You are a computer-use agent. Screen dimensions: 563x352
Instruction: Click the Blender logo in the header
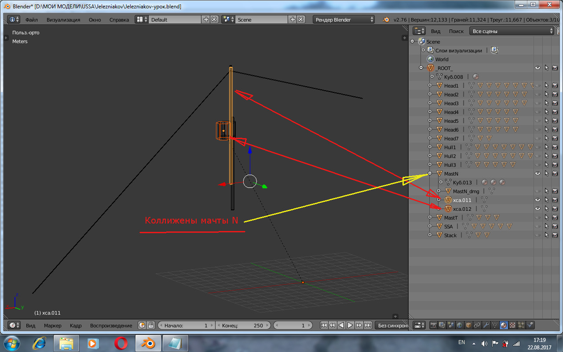point(386,20)
